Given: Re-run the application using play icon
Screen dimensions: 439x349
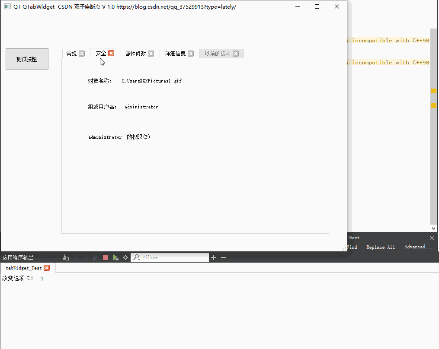Looking at the screenshot, I should tap(95, 257).
